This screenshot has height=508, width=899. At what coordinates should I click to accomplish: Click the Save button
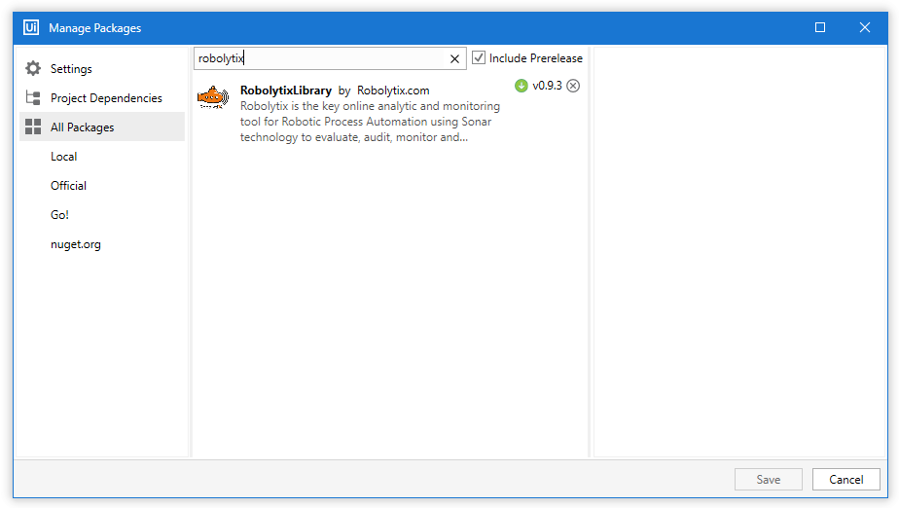(x=769, y=480)
